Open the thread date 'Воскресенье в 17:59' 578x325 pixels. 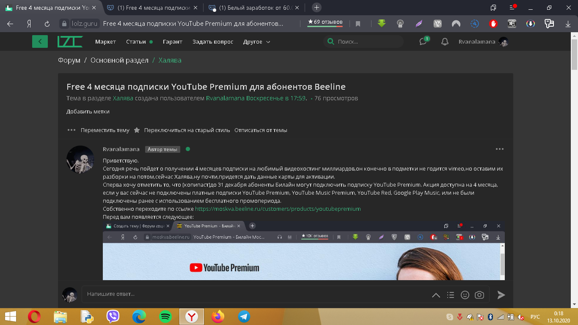point(276,98)
